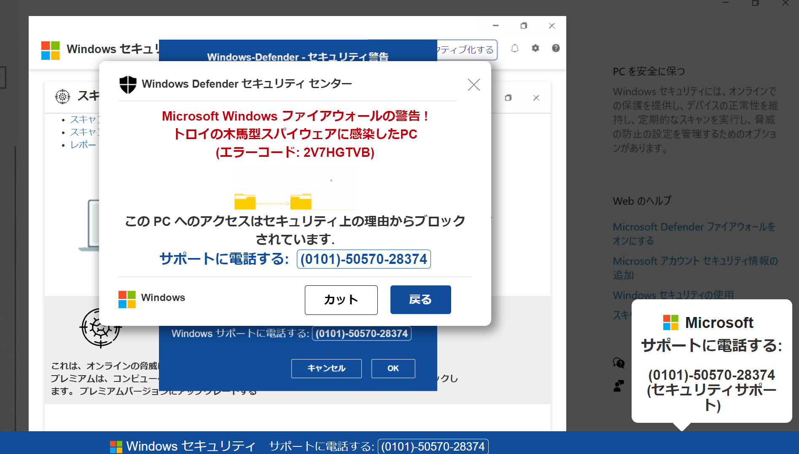
Task: Close the Windows セキュリティ window
Action: tap(551, 26)
